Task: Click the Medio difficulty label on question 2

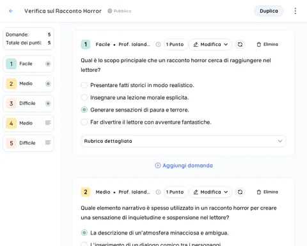Action: click(x=103, y=192)
